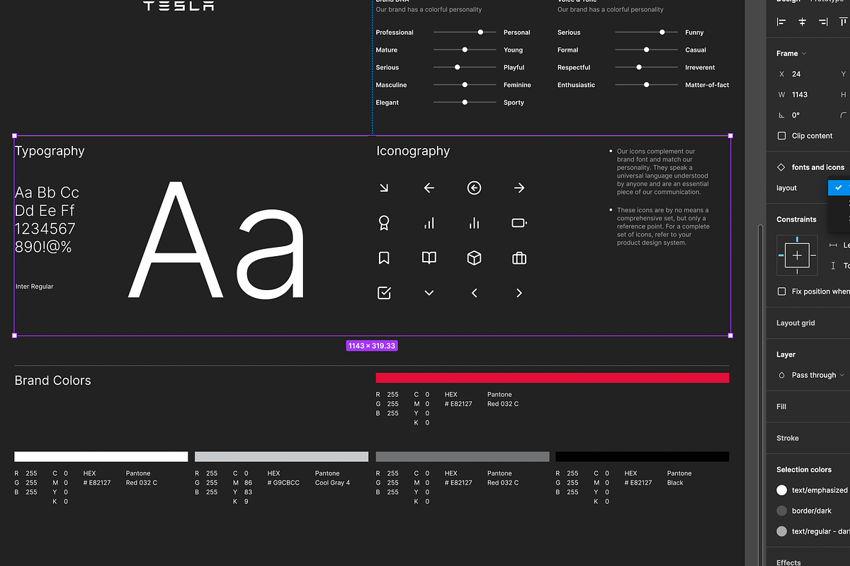Open the Frame type dropdown
The width and height of the screenshot is (850, 566).
pyautogui.click(x=791, y=54)
